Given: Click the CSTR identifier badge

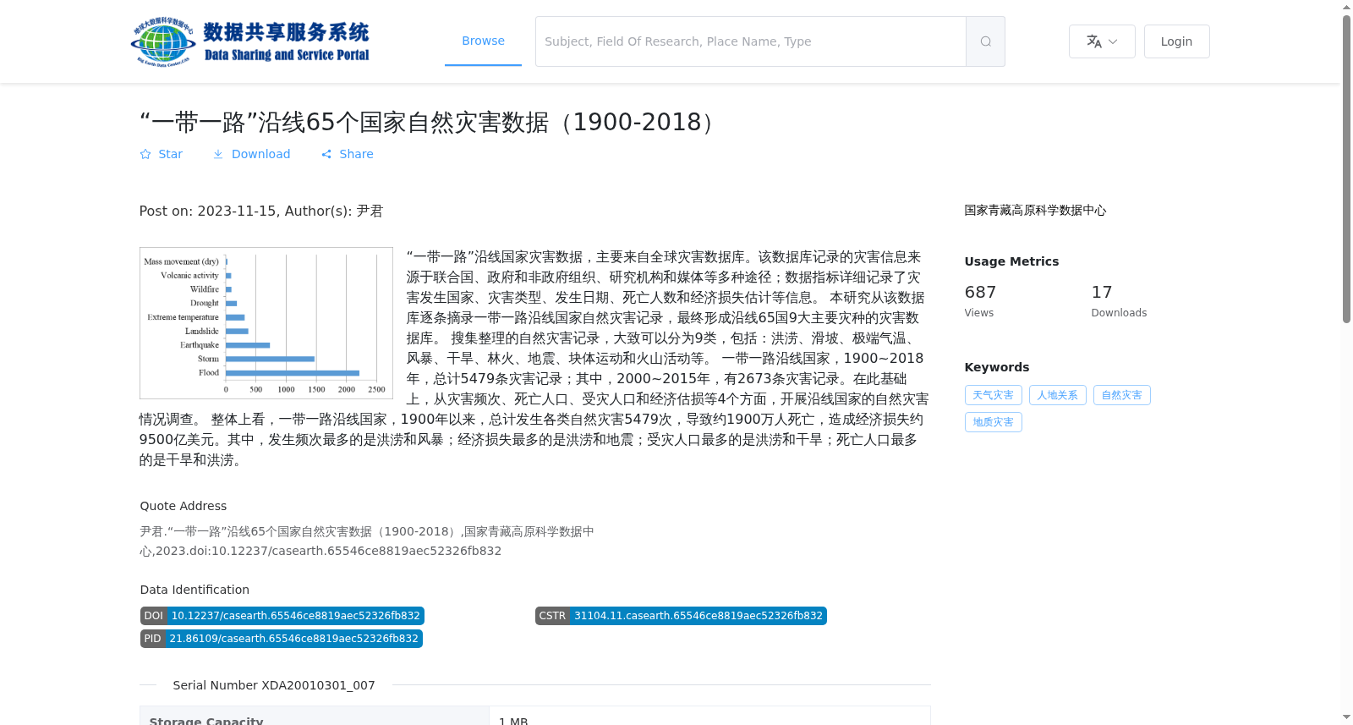Looking at the screenshot, I should pos(681,616).
